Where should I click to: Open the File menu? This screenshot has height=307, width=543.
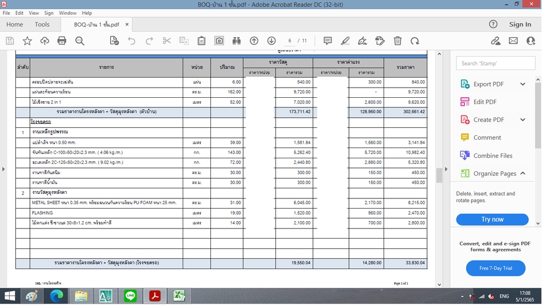(6, 13)
